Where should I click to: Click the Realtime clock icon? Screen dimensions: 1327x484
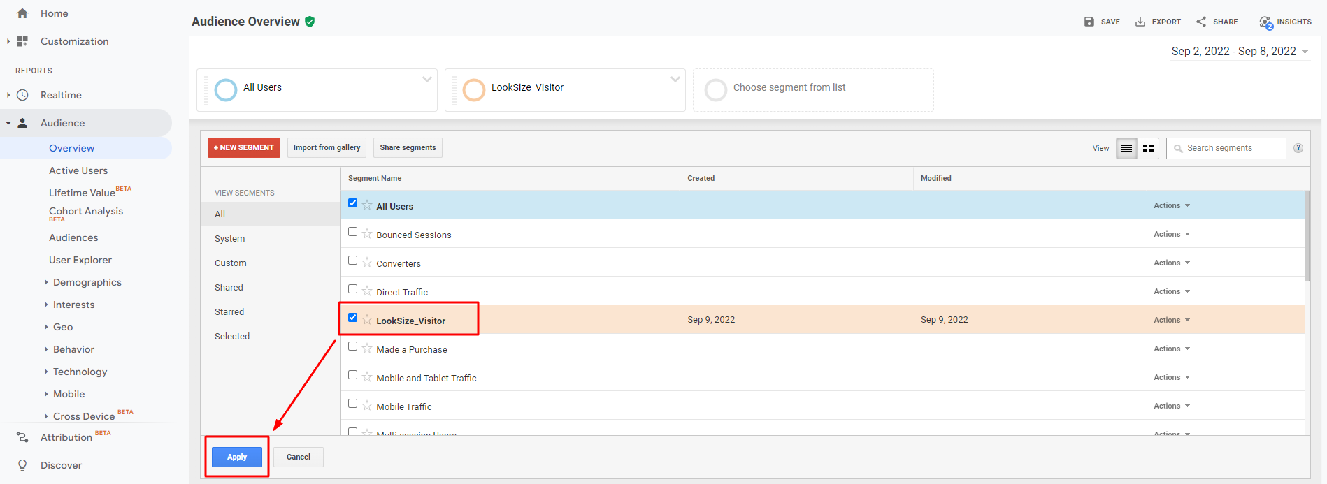click(22, 95)
